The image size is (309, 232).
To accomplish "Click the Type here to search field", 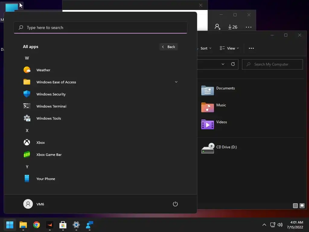I will [100, 27].
